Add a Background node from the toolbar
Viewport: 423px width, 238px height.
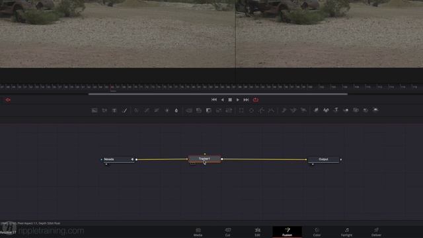[94, 110]
